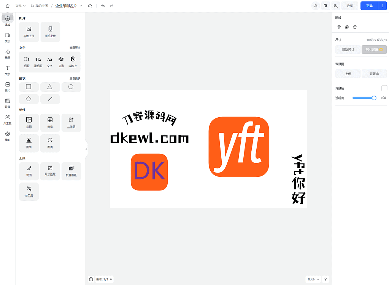Image resolution: width=389 pixels, height=285 pixels.
Task: Adjust the 透明度 slider handle
Action: 374,98
